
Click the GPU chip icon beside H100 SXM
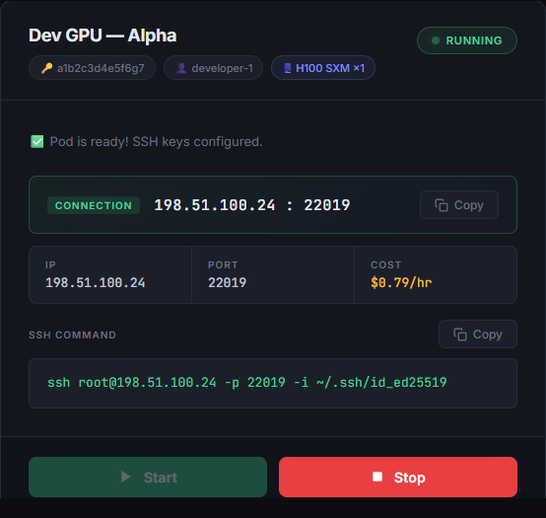point(287,68)
